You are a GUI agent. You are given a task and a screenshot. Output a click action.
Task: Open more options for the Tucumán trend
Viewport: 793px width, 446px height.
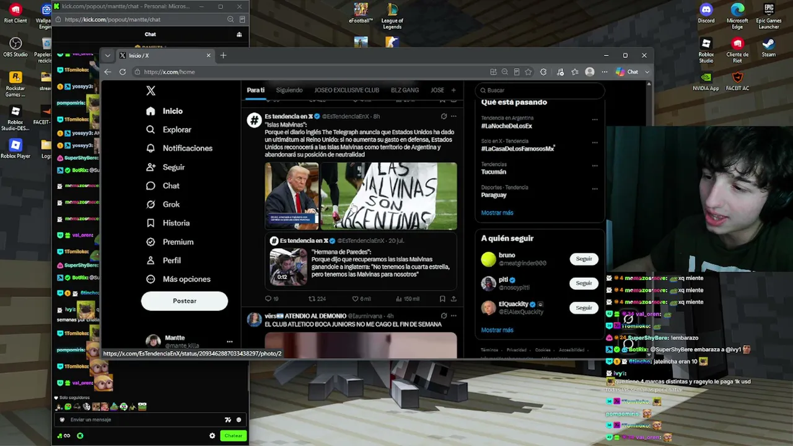(595, 165)
